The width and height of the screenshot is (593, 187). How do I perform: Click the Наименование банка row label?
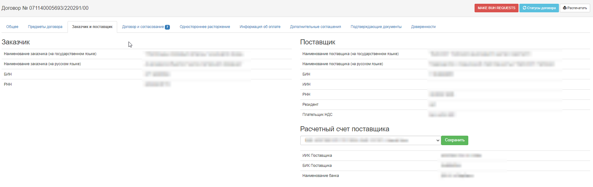[320, 176]
